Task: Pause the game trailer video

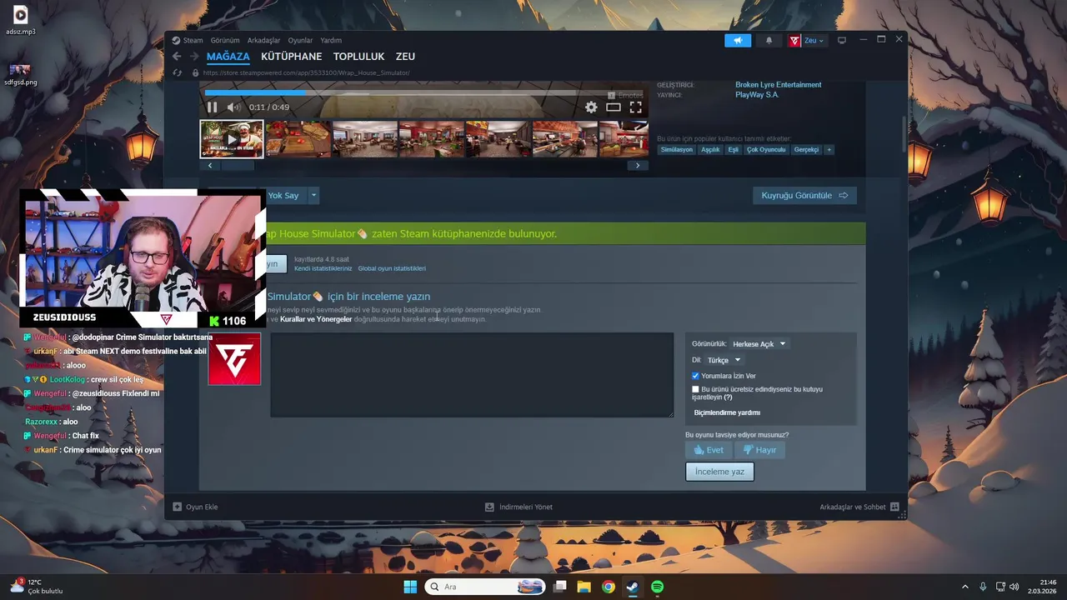Action: pyautogui.click(x=212, y=107)
